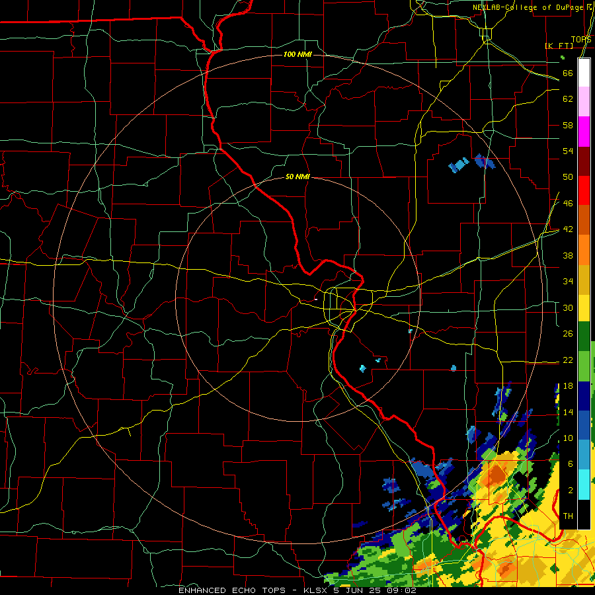
Task: Select the "58" legend value
Action: [x=568, y=125]
